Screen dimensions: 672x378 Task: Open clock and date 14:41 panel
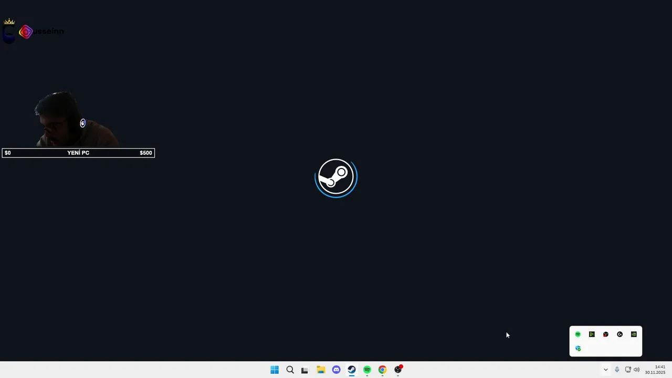tap(655, 370)
